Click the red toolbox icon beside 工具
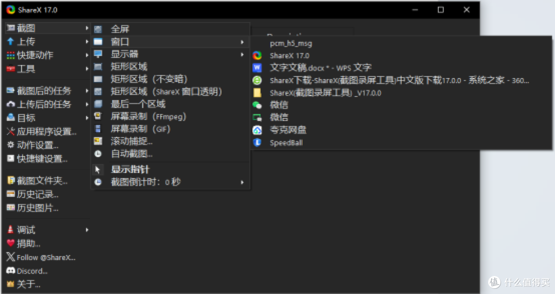The image size is (555, 294). (11, 69)
